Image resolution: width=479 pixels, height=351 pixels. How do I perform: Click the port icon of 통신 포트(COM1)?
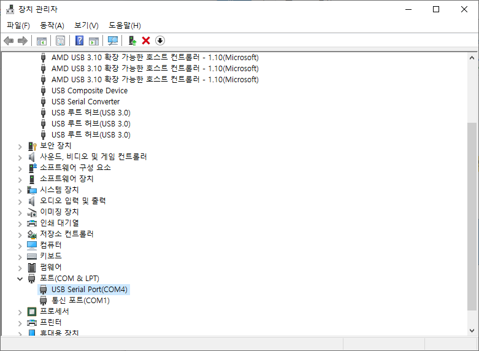[44, 301]
